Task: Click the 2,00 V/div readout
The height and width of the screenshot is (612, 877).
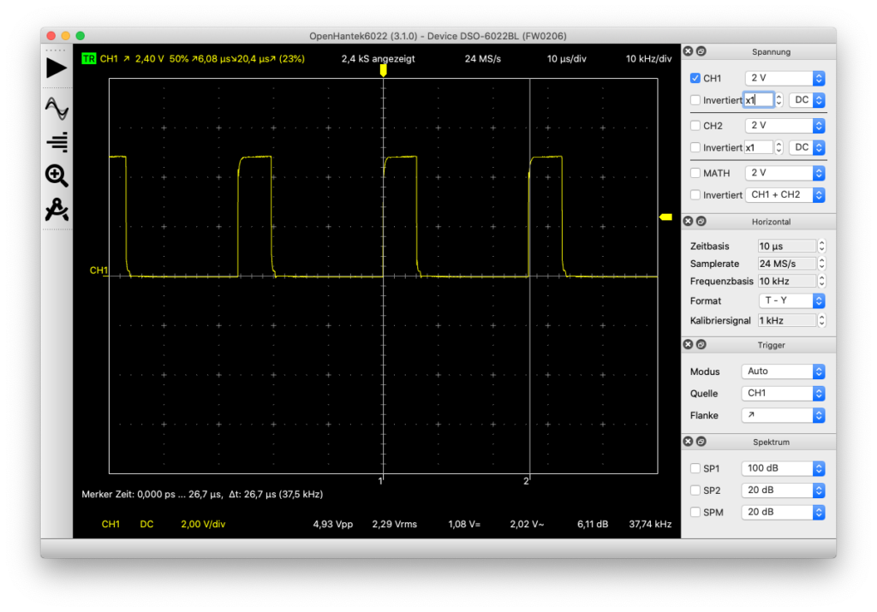Action: [203, 524]
